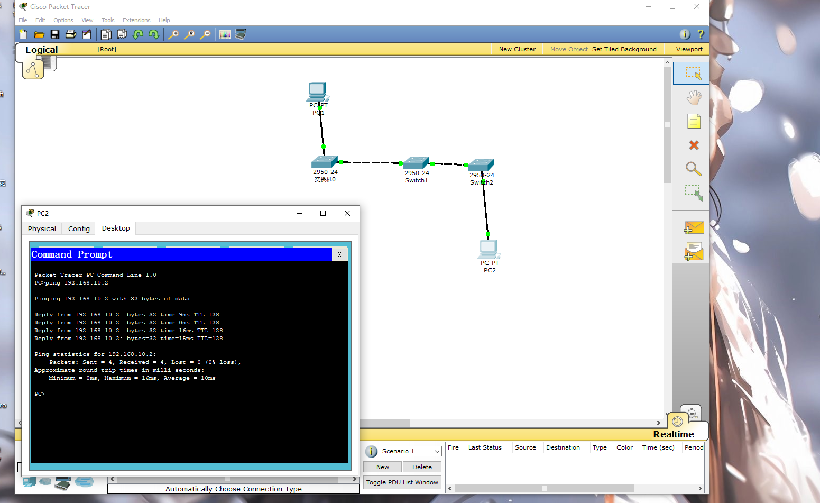This screenshot has width=820, height=503.
Task: Switch to the Config tab in PC2 window
Action: click(x=79, y=228)
